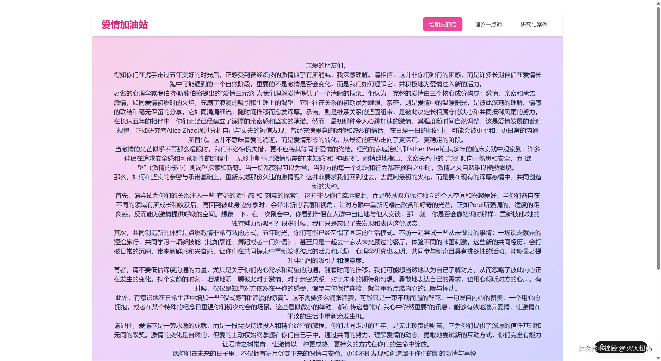Click the phrase "爱情三元论" in the letter
The image size is (661, 361).
[x=239, y=93]
